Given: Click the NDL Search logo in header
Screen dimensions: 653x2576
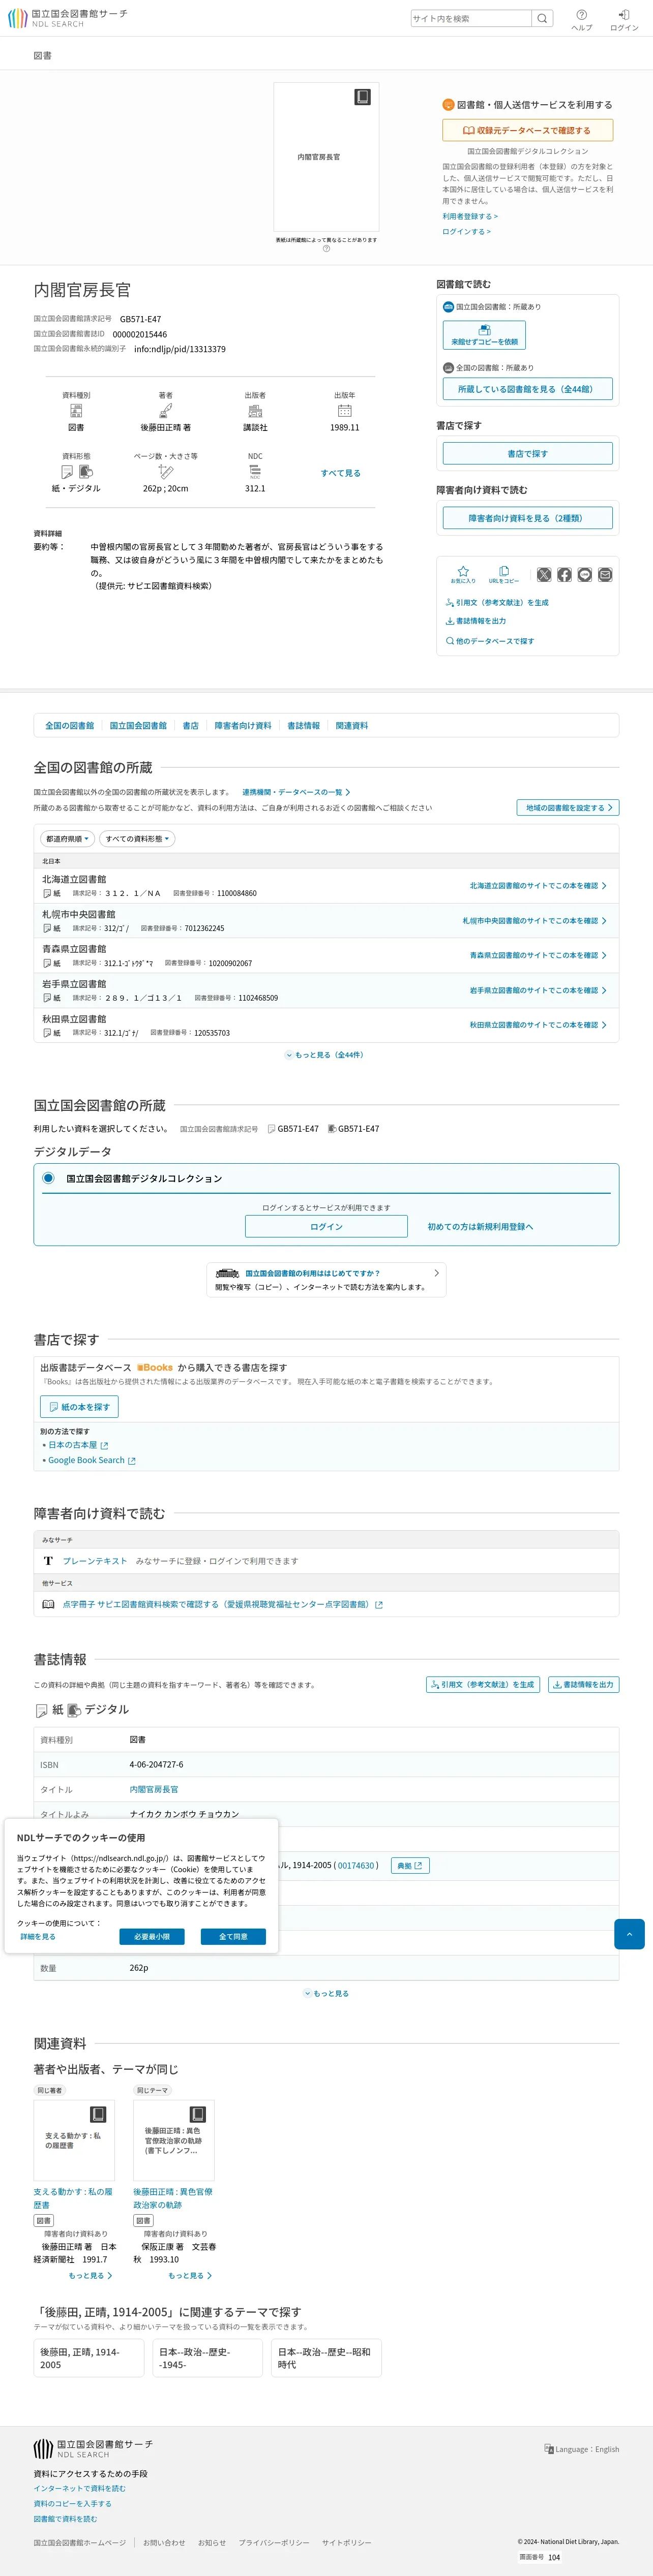Looking at the screenshot, I should tap(67, 18).
